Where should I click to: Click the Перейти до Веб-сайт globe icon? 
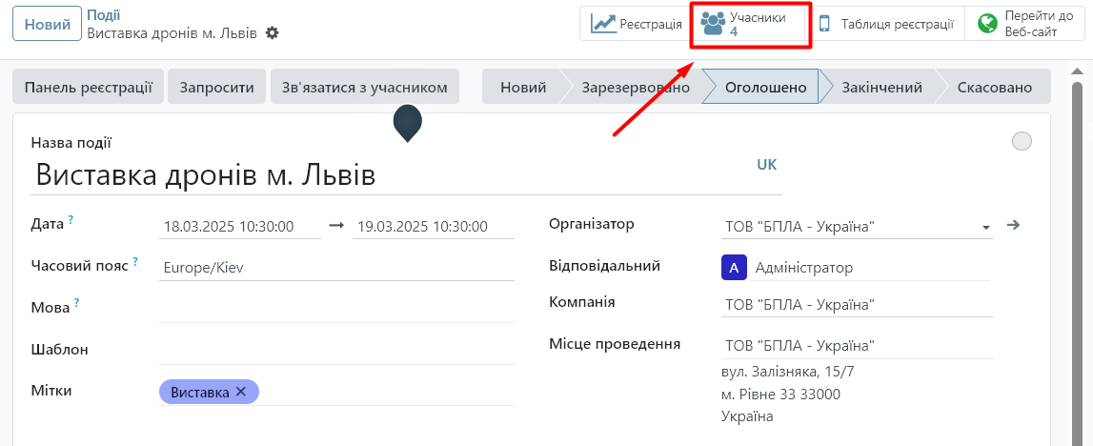pyautogui.click(x=987, y=24)
